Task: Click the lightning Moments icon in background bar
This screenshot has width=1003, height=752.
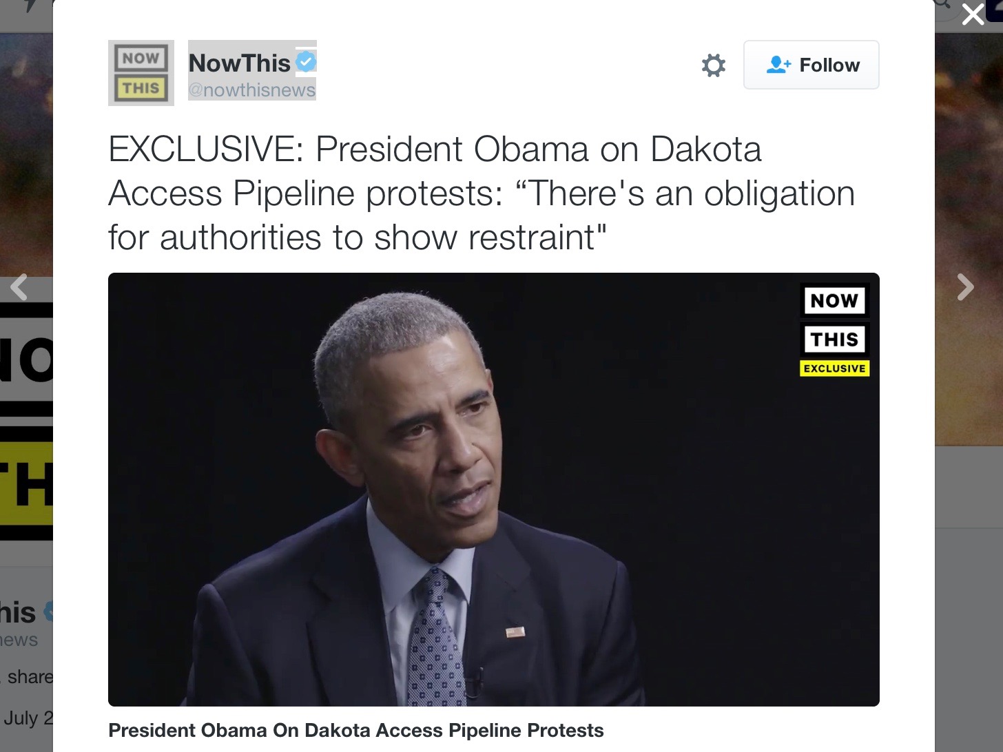Action: click(29, 6)
